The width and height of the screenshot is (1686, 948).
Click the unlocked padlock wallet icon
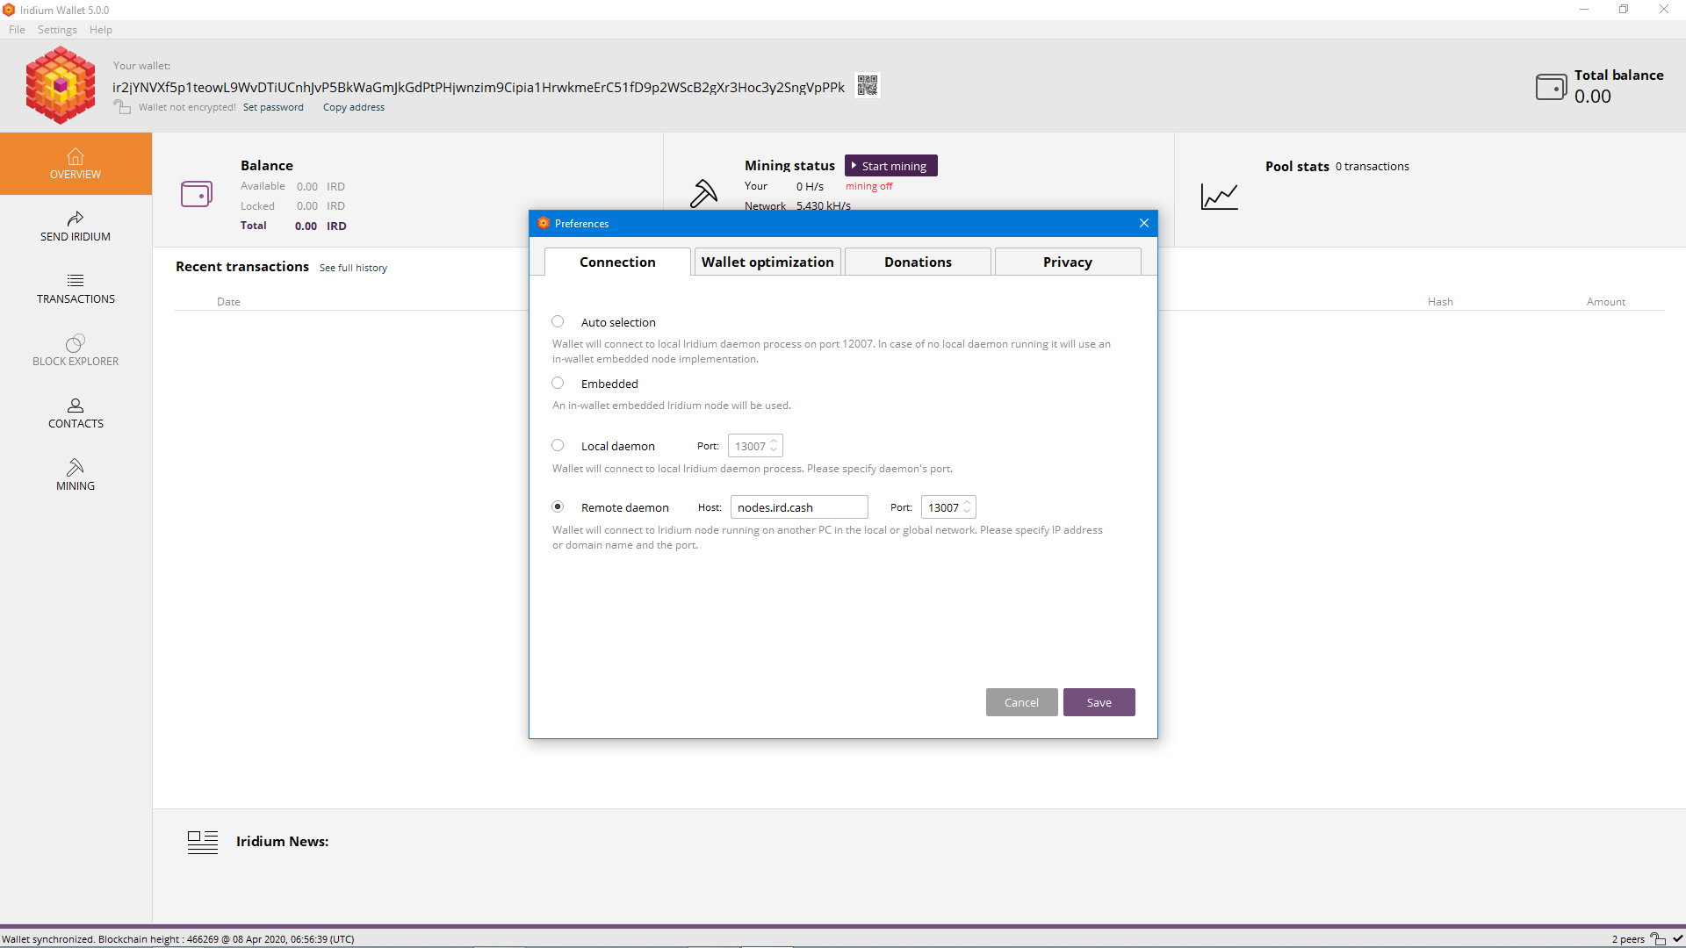122,107
